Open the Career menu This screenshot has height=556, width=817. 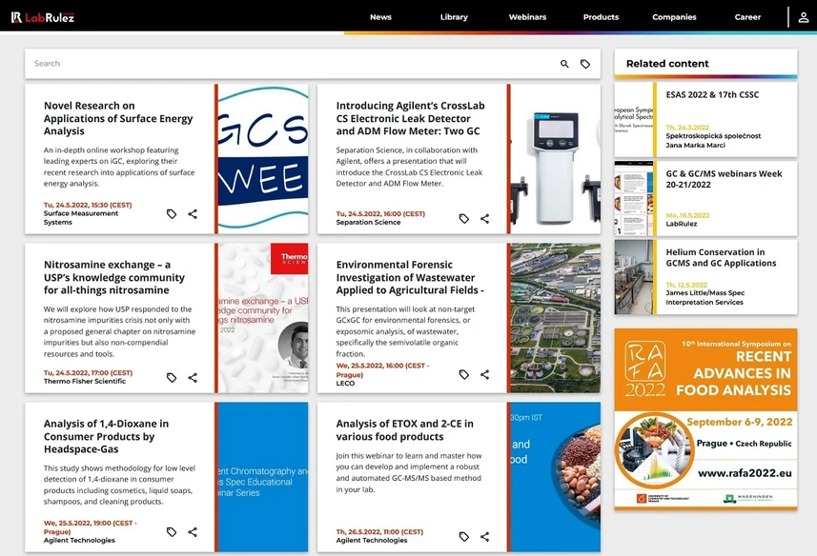(x=747, y=17)
